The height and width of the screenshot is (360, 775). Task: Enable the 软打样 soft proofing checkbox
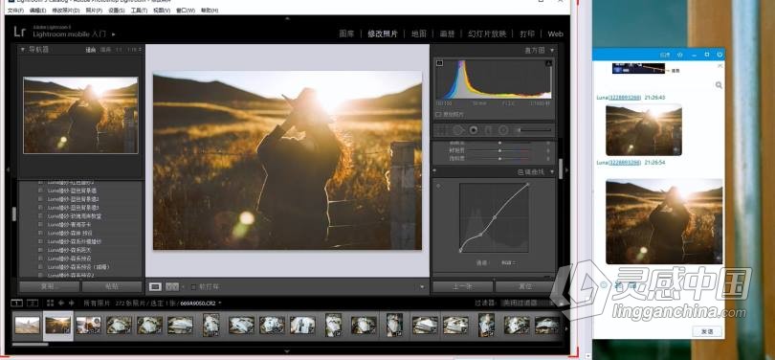pos(193,287)
